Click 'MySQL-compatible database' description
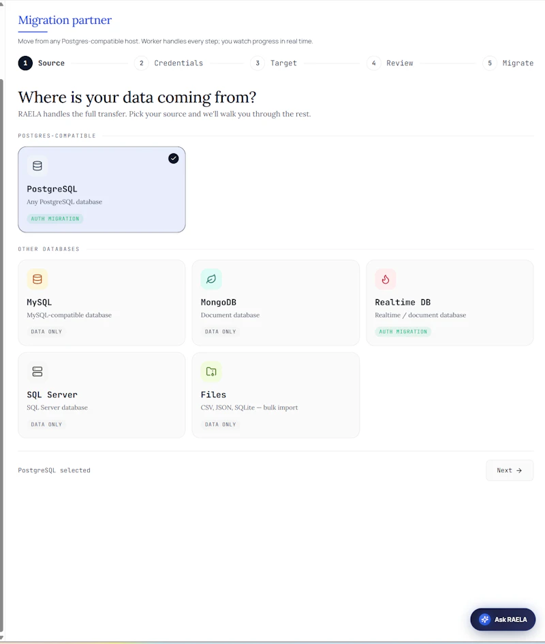 (69, 315)
